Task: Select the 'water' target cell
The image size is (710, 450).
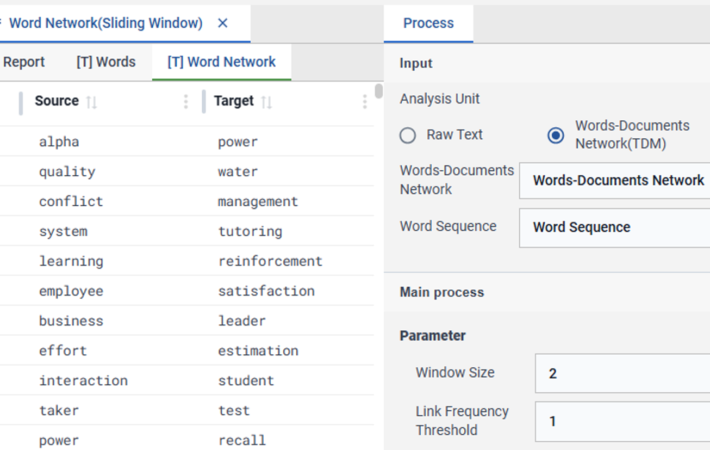Action: coord(238,171)
